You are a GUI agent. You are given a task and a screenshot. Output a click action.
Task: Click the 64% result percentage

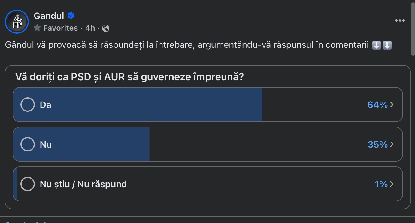pyautogui.click(x=377, y=105)
